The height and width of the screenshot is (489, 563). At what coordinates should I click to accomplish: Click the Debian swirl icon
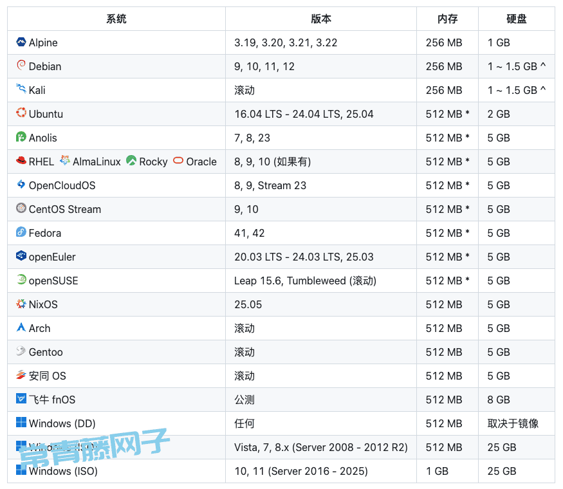(x=21, y=66)
